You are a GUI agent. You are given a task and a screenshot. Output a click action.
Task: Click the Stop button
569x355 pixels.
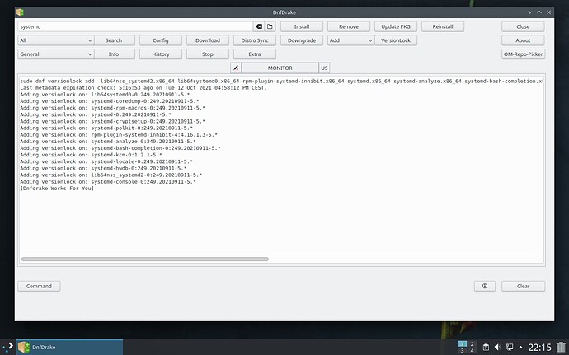pyautogui.click(x=208, y=54)
